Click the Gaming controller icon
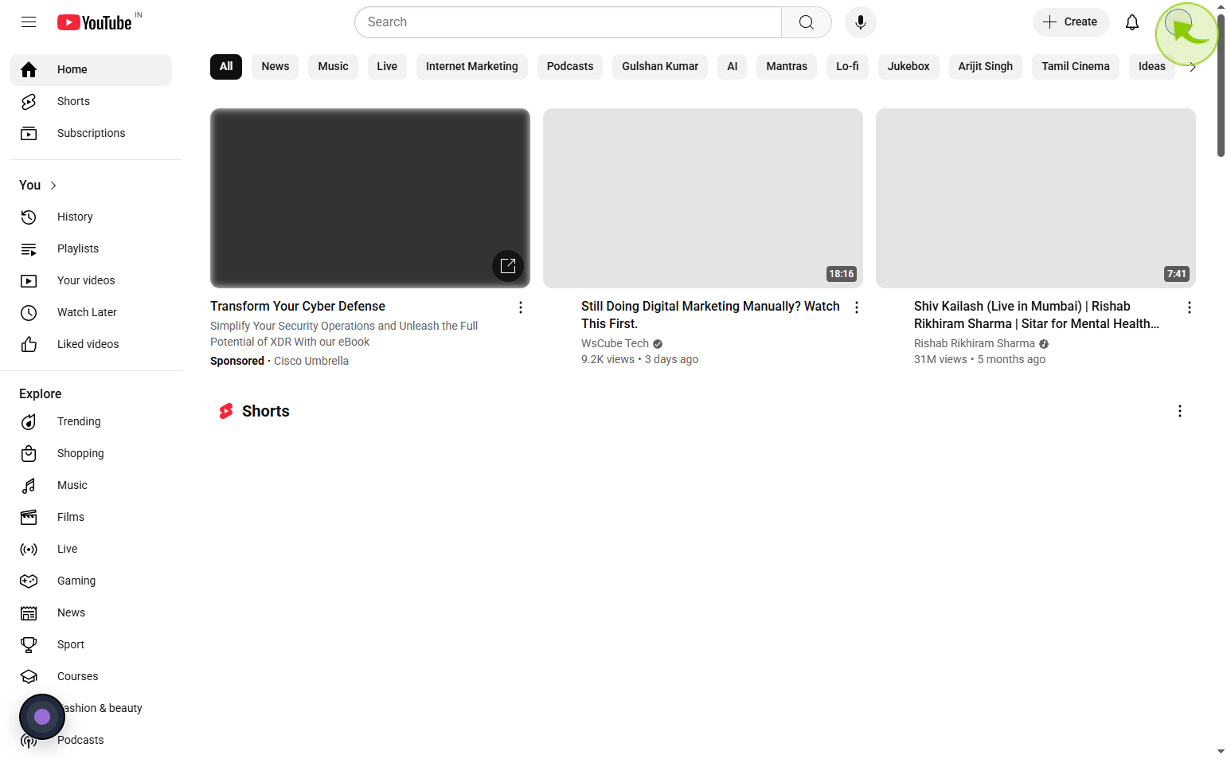Viewport: 1227px width, 759px height. 29,581
